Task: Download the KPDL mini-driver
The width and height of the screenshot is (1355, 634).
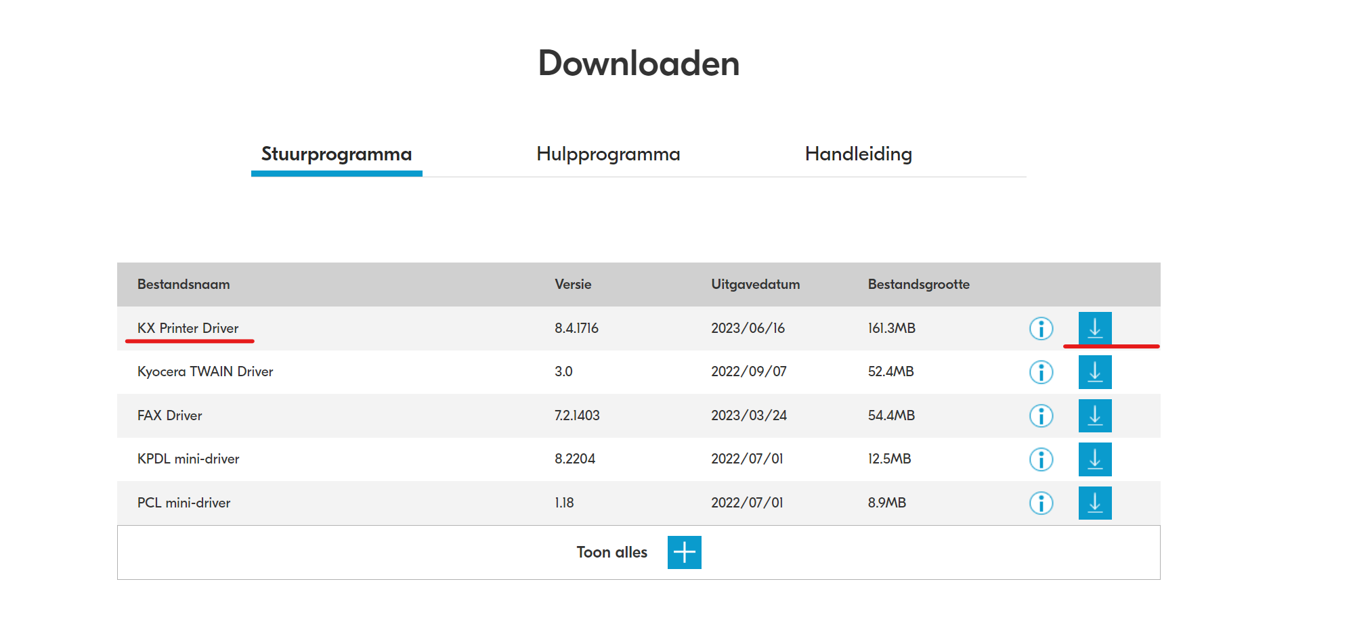Action: pos(1095,459)
